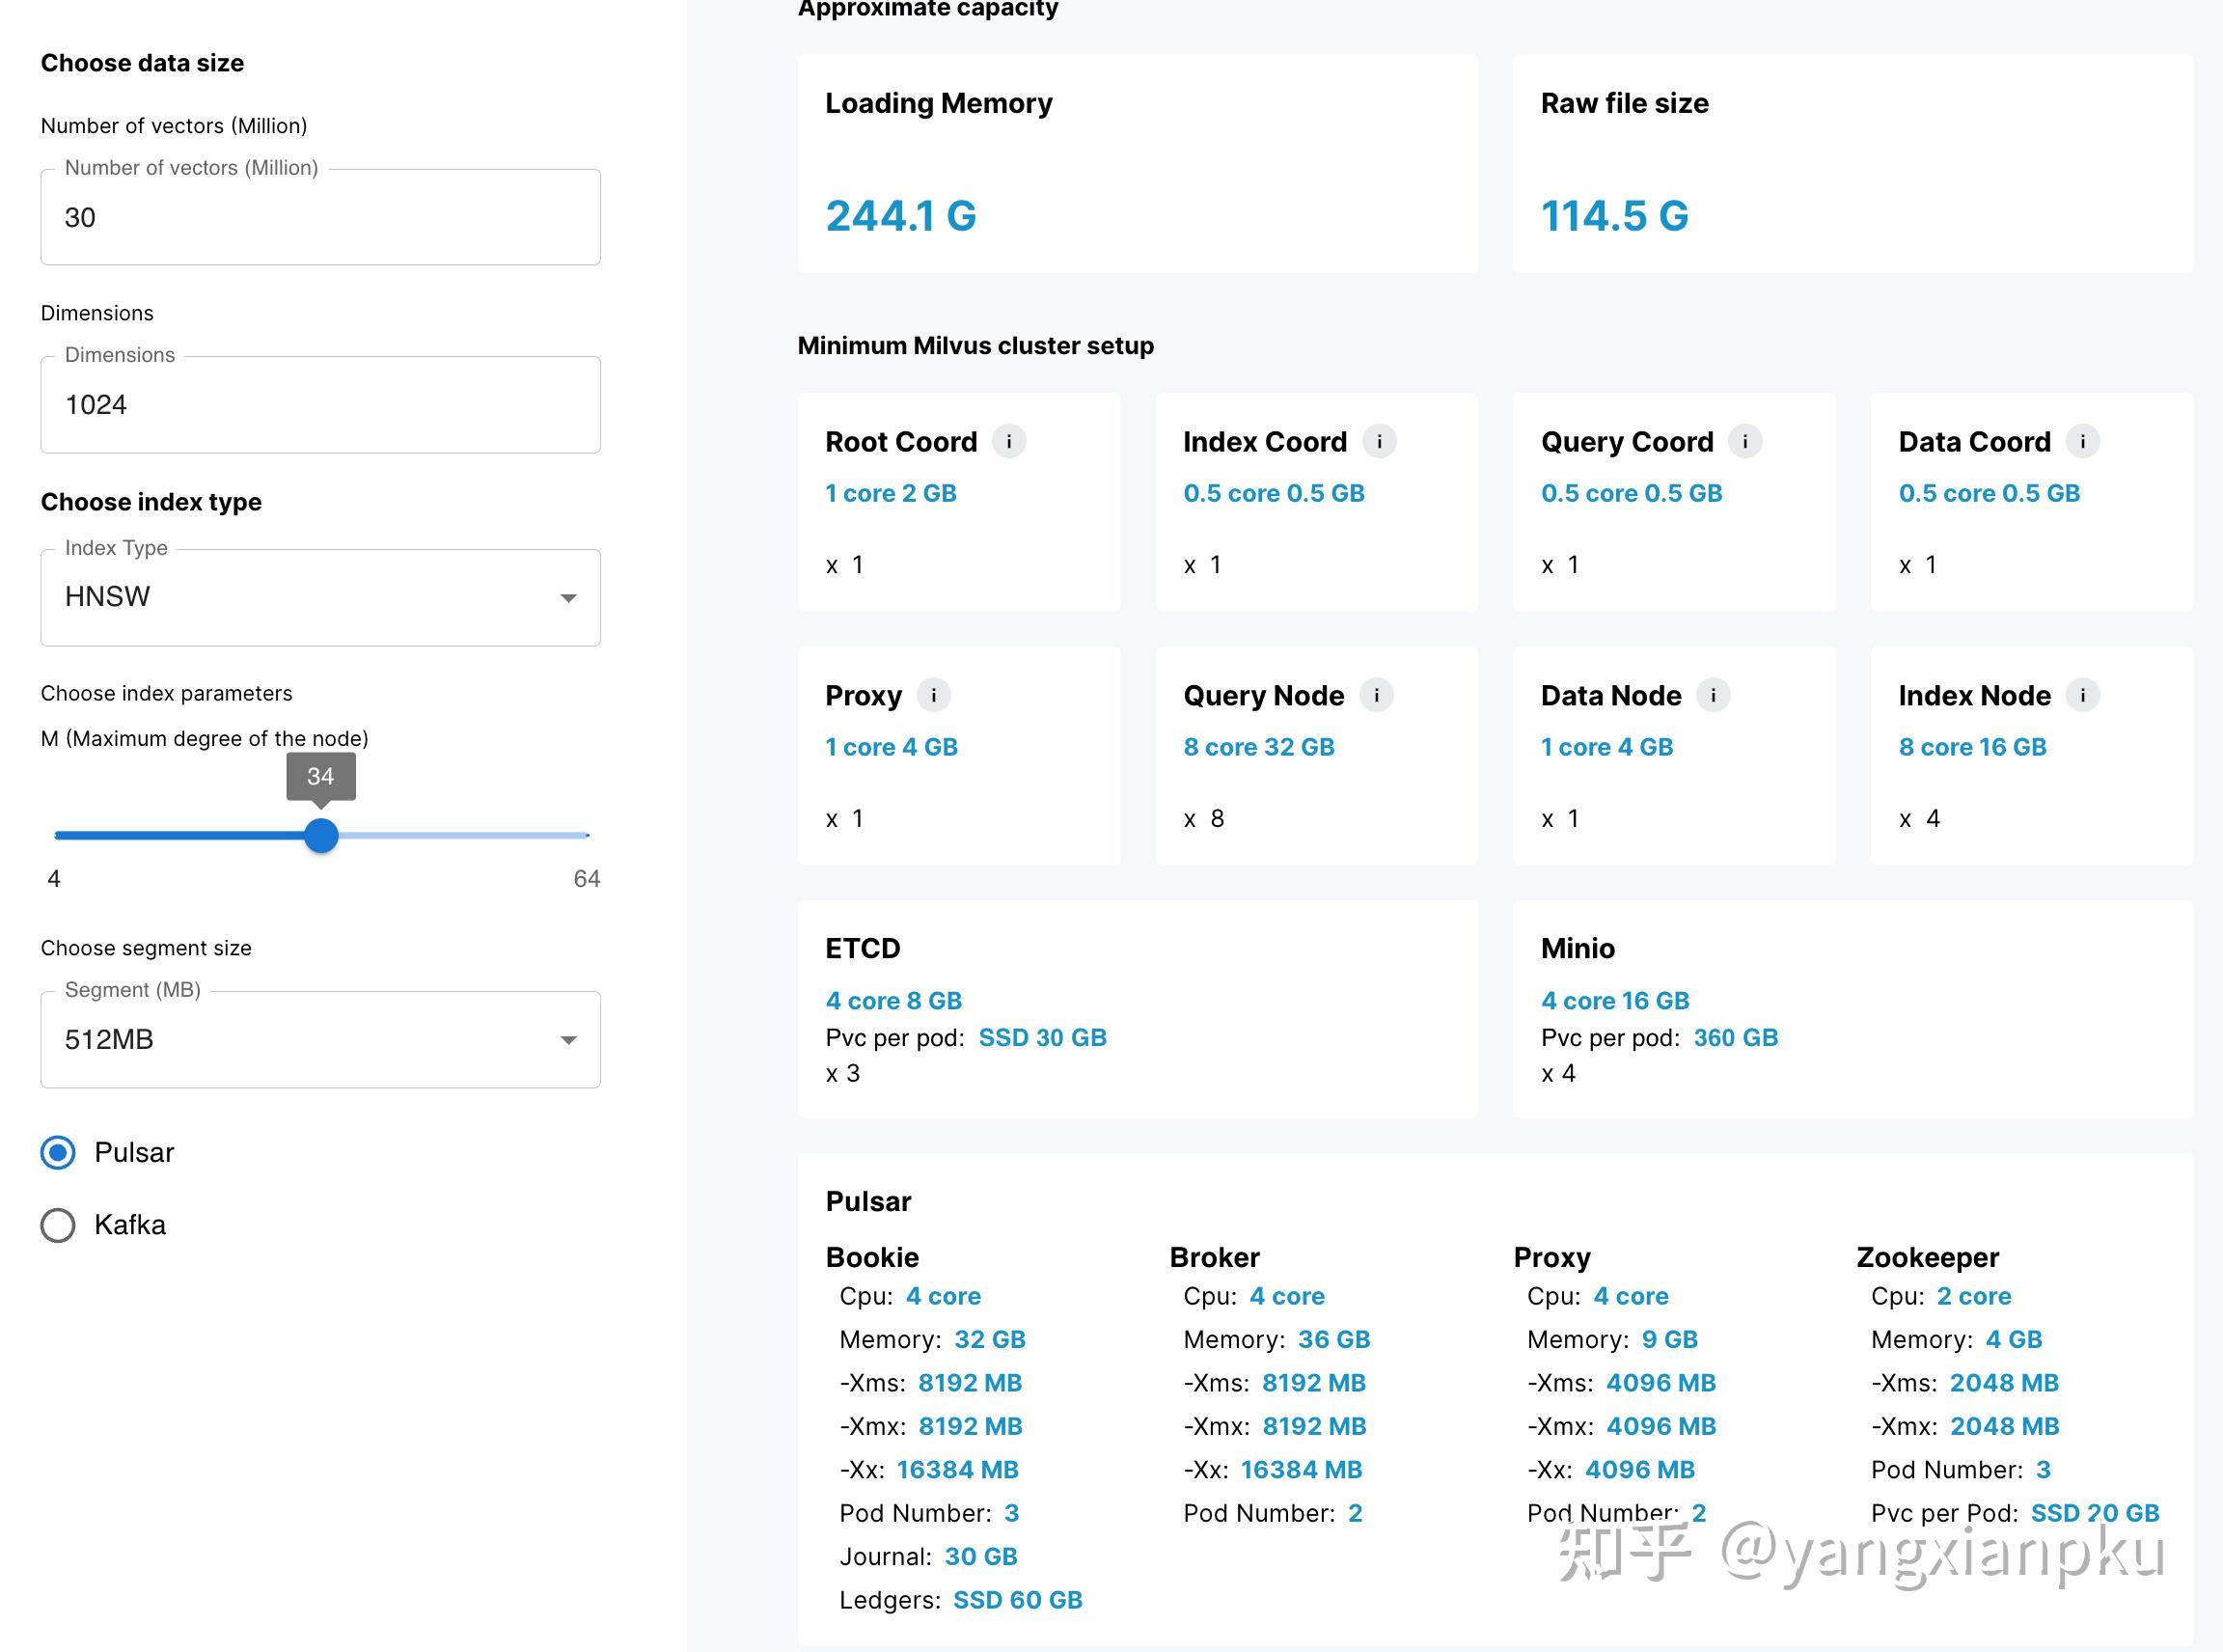2223x1652 pixels.
Task: Click Query Node spec 8 core 32 GB
Action: (1259, 747)
